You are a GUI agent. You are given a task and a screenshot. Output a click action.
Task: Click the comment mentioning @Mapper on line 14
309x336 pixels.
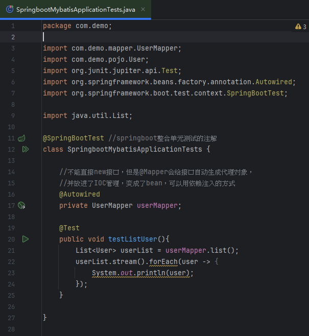156,172
